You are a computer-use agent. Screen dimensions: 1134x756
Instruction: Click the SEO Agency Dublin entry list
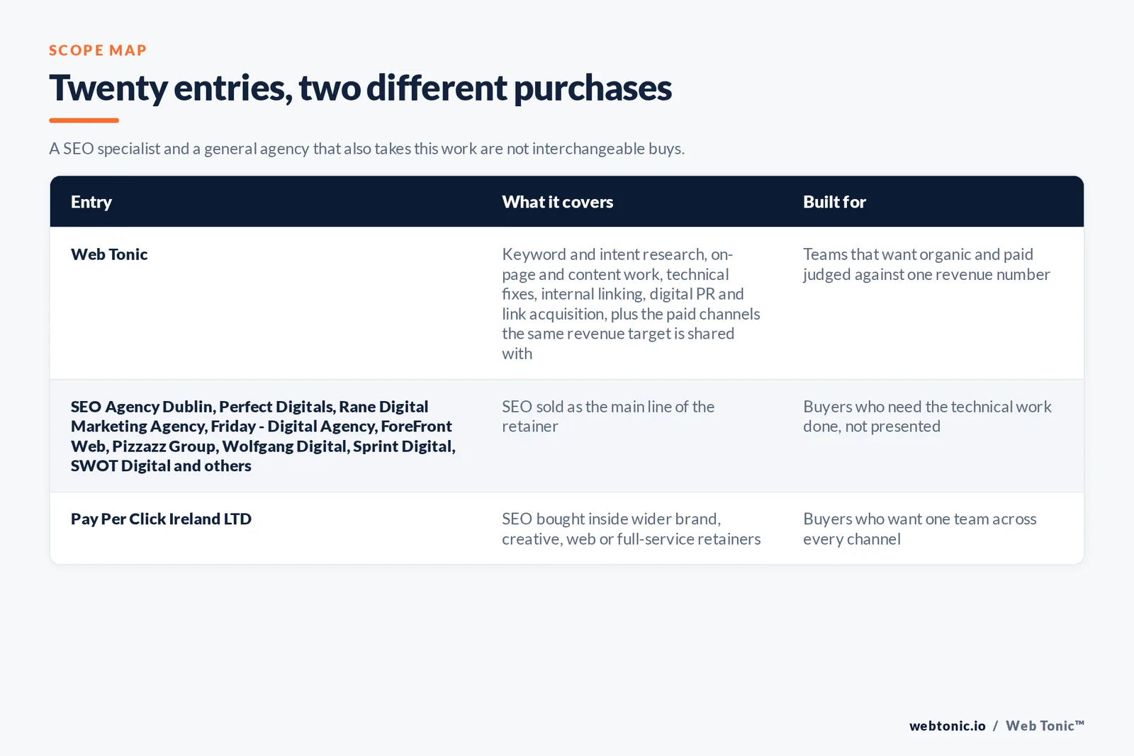(x=263, y=436)
